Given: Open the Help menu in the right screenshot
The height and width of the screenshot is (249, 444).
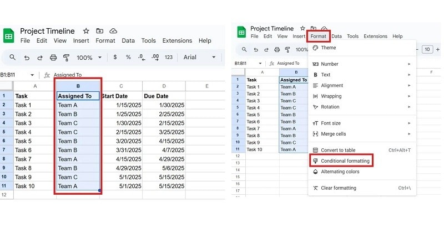Looking at the screenshot, I should tap(397, 36).
